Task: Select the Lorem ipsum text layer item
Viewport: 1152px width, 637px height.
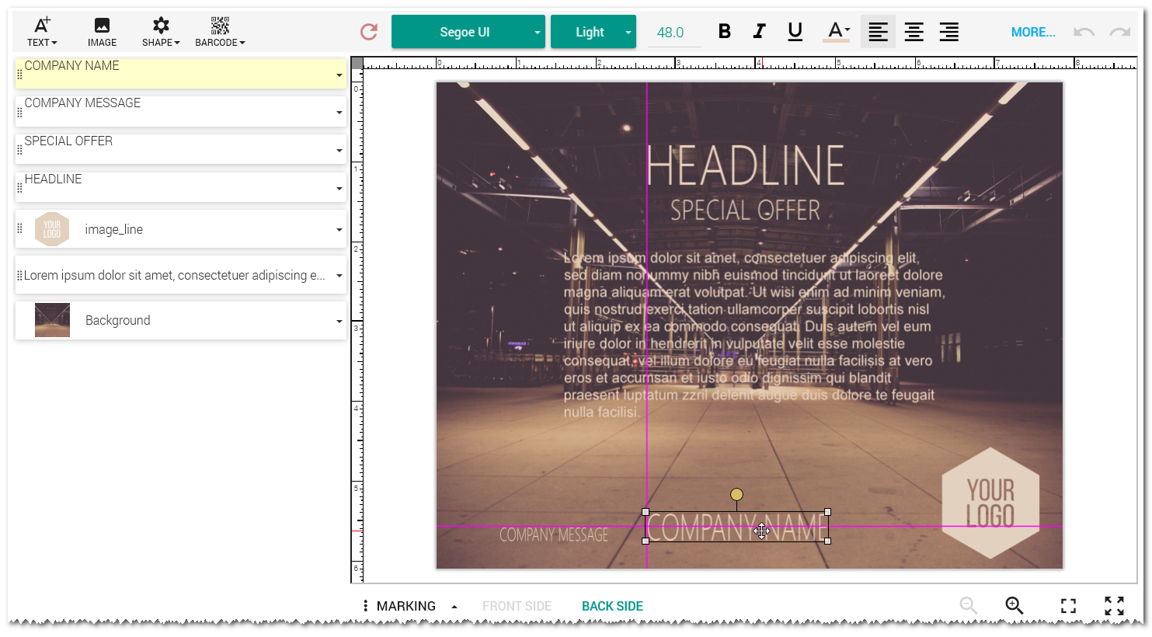Action: [180, 275]
